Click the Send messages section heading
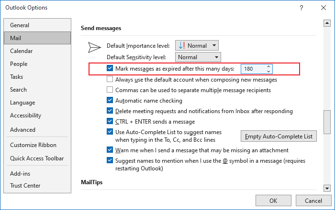This screenshot has height=210, width=335. (x=101, y=28)
